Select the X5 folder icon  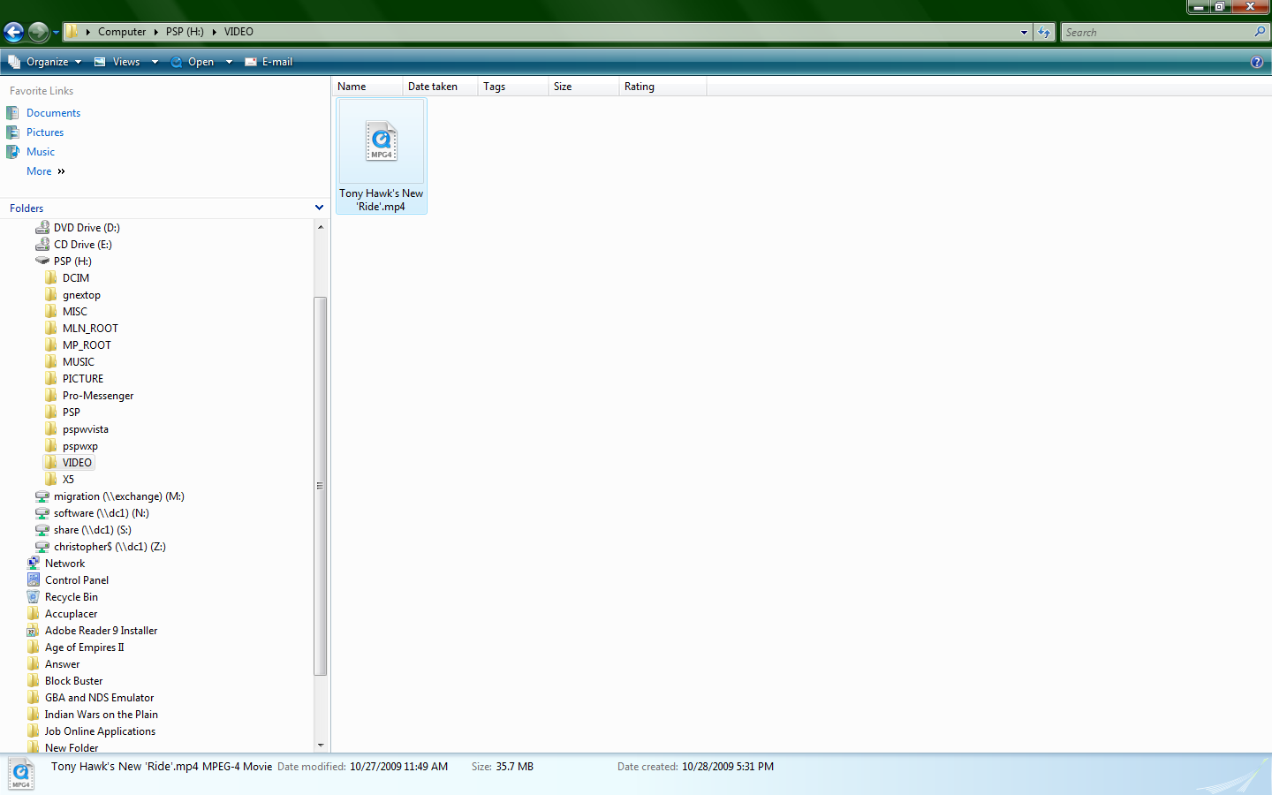pyautogui.click(x=51, y=480)
